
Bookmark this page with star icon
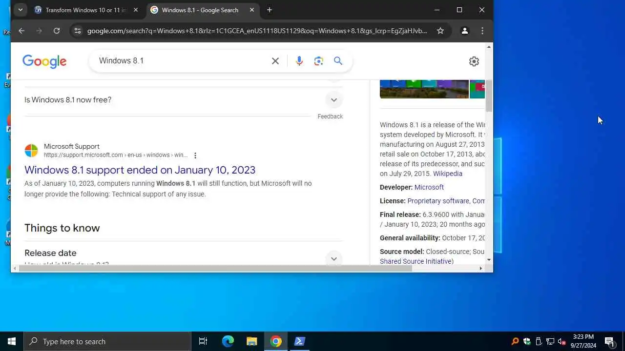pos(440,31)
